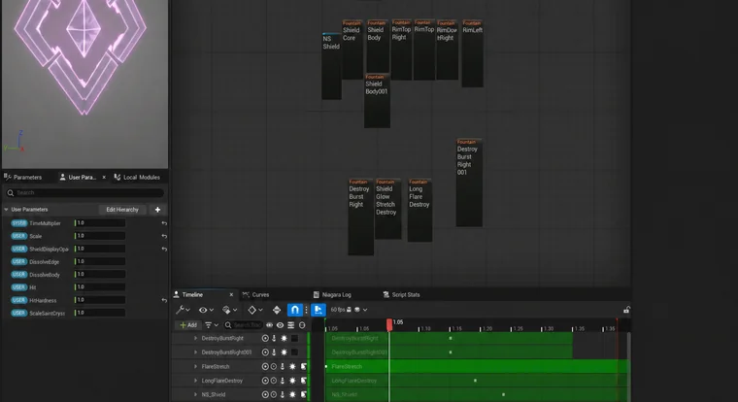
Task: Click the stacked rows icon beside track search
Action: tap(291, 324)
